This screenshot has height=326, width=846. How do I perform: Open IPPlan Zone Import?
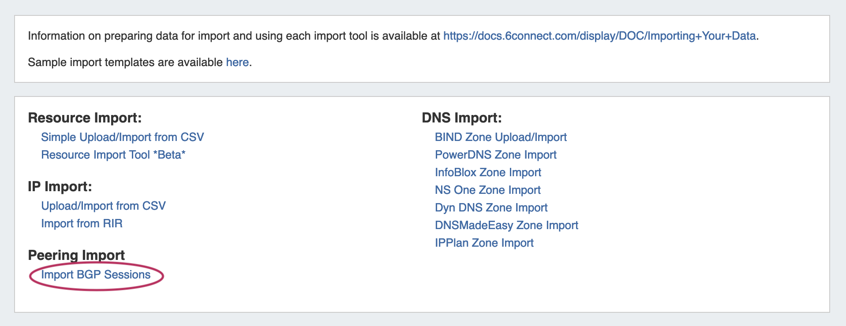pos(484,243)
